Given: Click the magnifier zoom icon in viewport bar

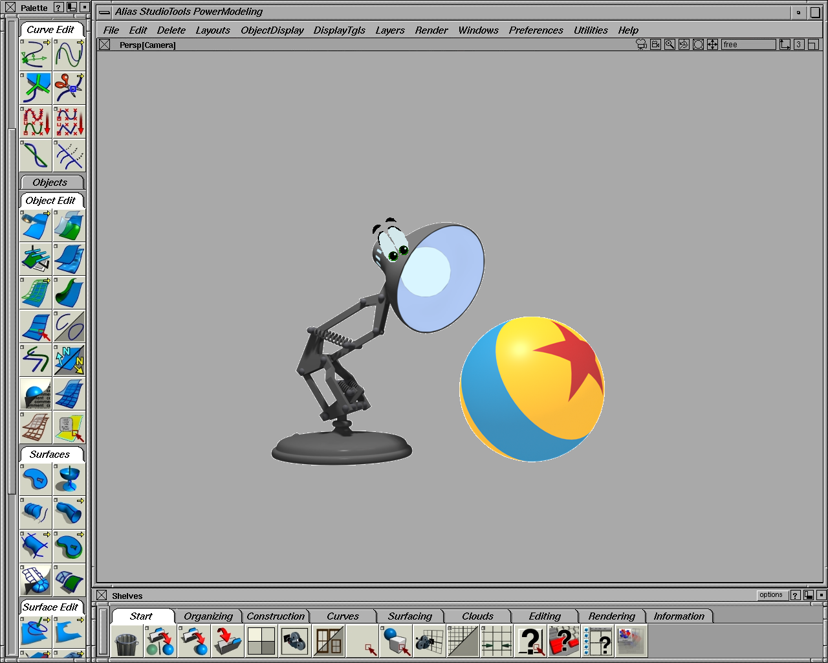Looking at the screenshot, I should click(670, 45).
